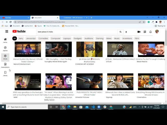
Task: Select the Document browser tab
Action: 45,18
